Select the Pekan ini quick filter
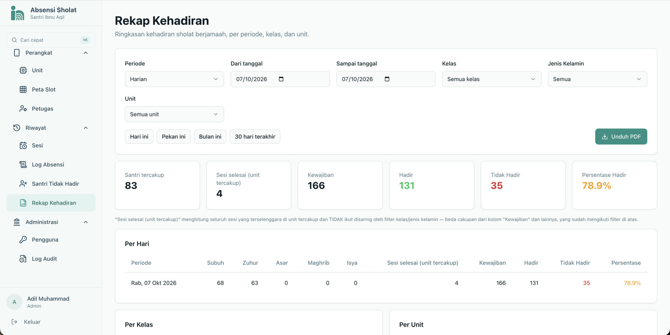Viewport: 670px width, 335px height. pos(174,137)
